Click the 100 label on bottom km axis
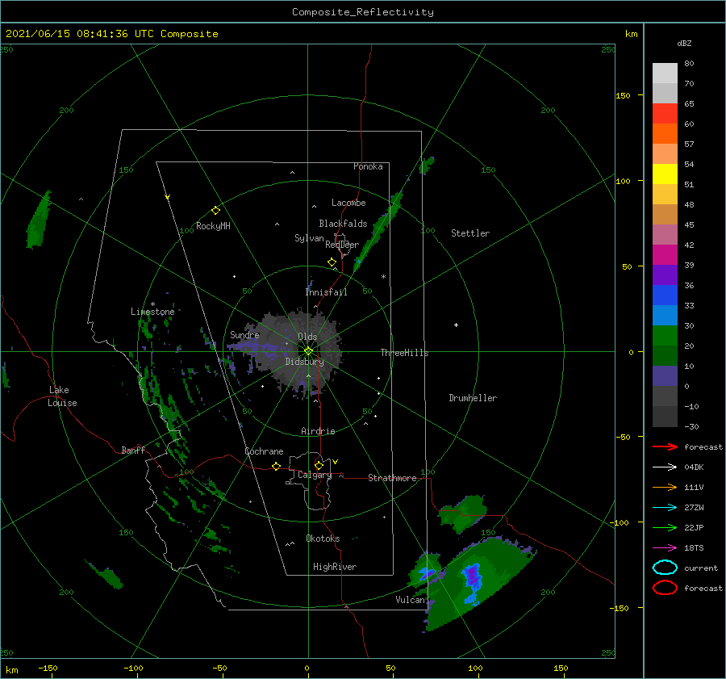This screenshot has width=726, height=679. coord(475,668)
